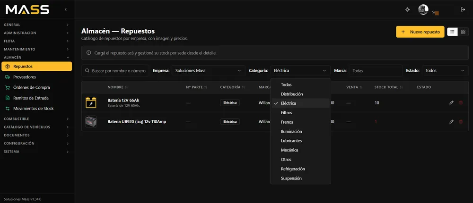Viewport: 473px width, 203px height.
Task: Delete the Bateria UB920 row with the trash icon
Action: [461, 122]
